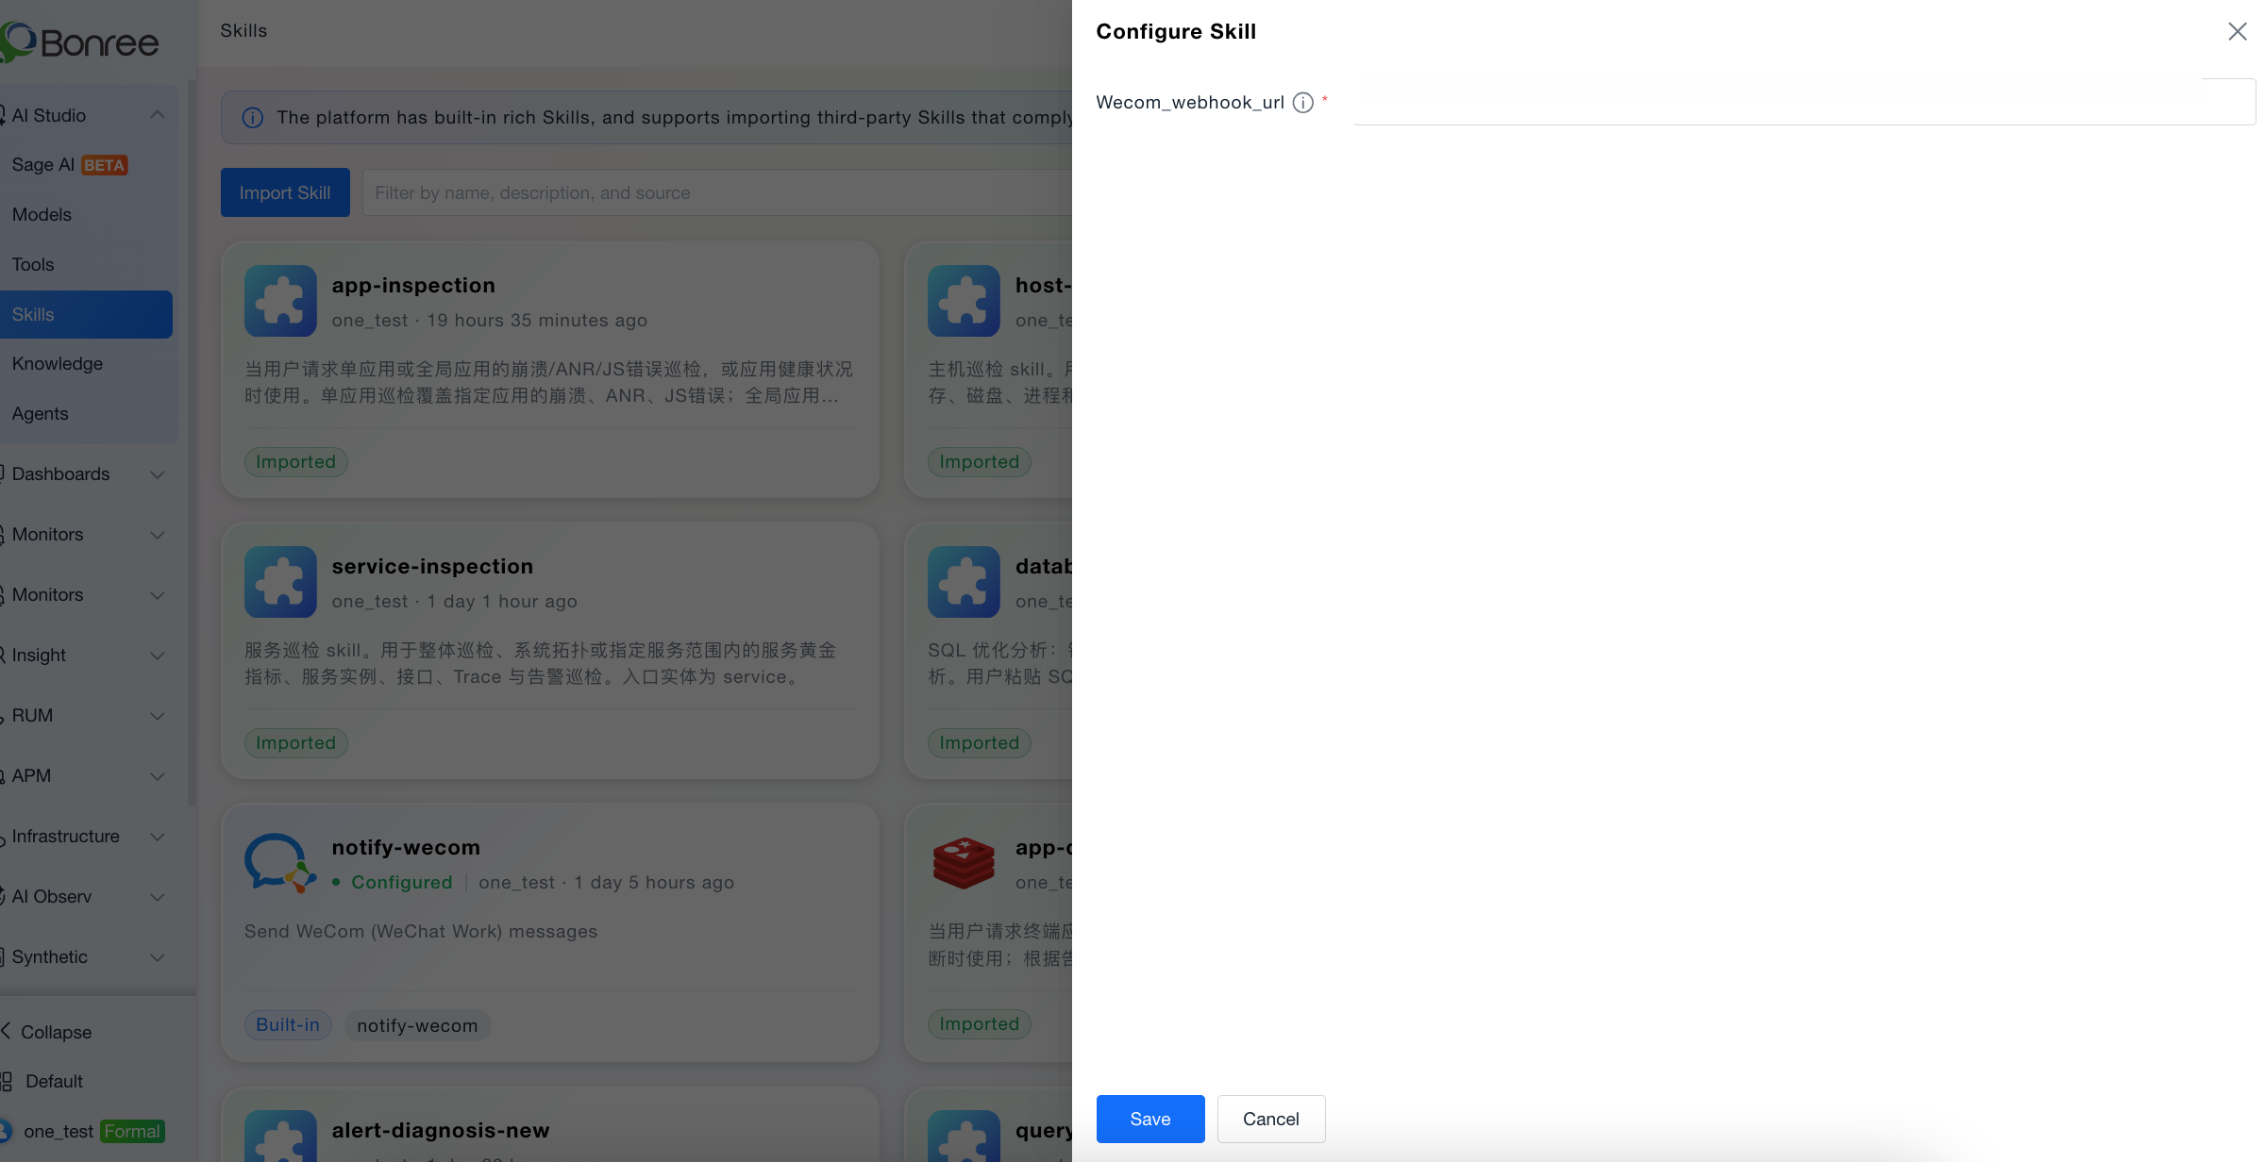Click the red Redis-style app skill icon
Viewport: 2265px width, 1162px height.
pos(964,863)
